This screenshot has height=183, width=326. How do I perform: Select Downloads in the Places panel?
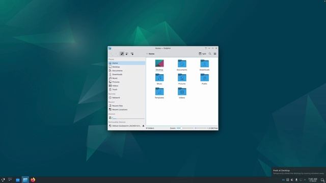coord(127,74)
